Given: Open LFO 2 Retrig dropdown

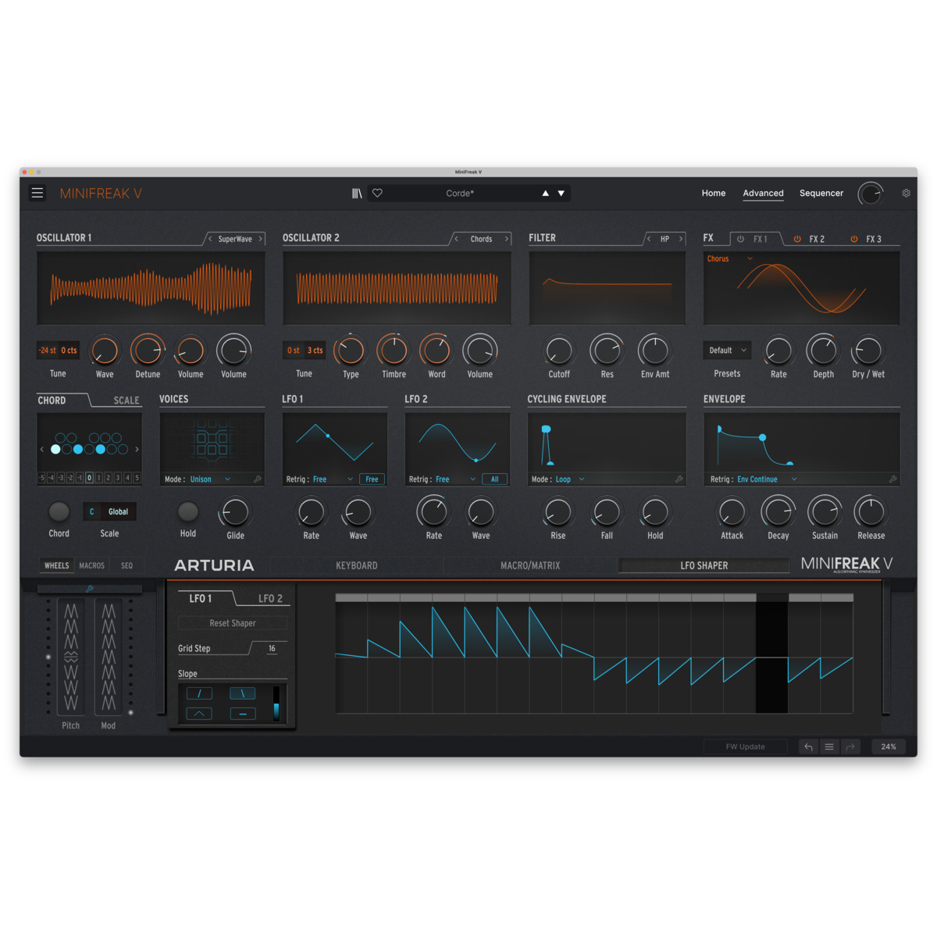Looking at the screenshot, I should 456,479.
